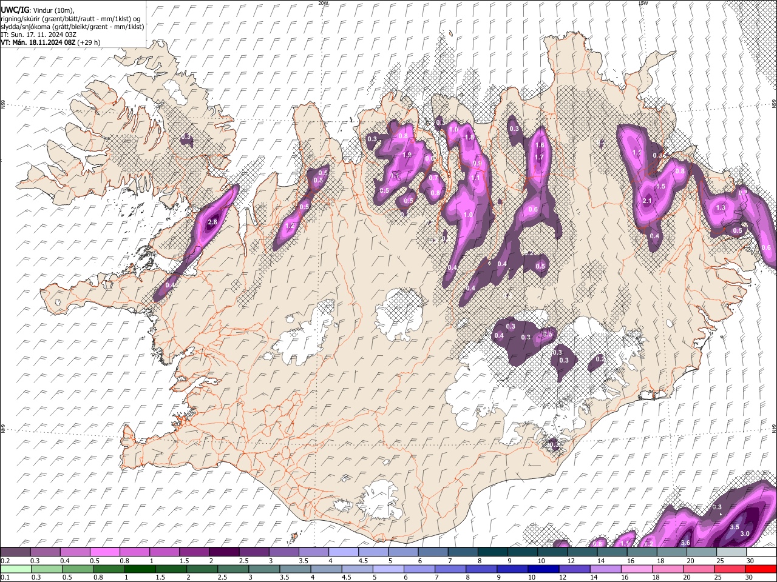777x582 pixels.
Task: Click the '20W' longitude label
Action: 324,3
